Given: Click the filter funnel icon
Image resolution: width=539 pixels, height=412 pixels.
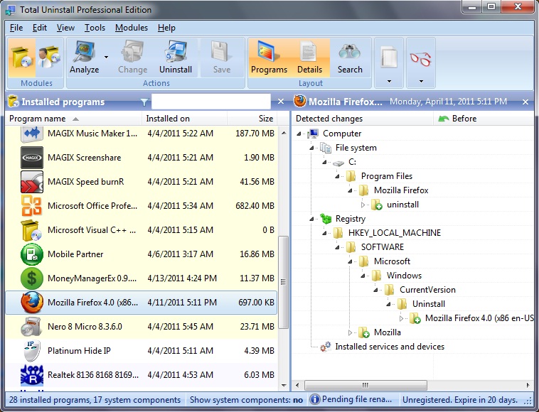Looking at the screenshot, I should 144,102.
